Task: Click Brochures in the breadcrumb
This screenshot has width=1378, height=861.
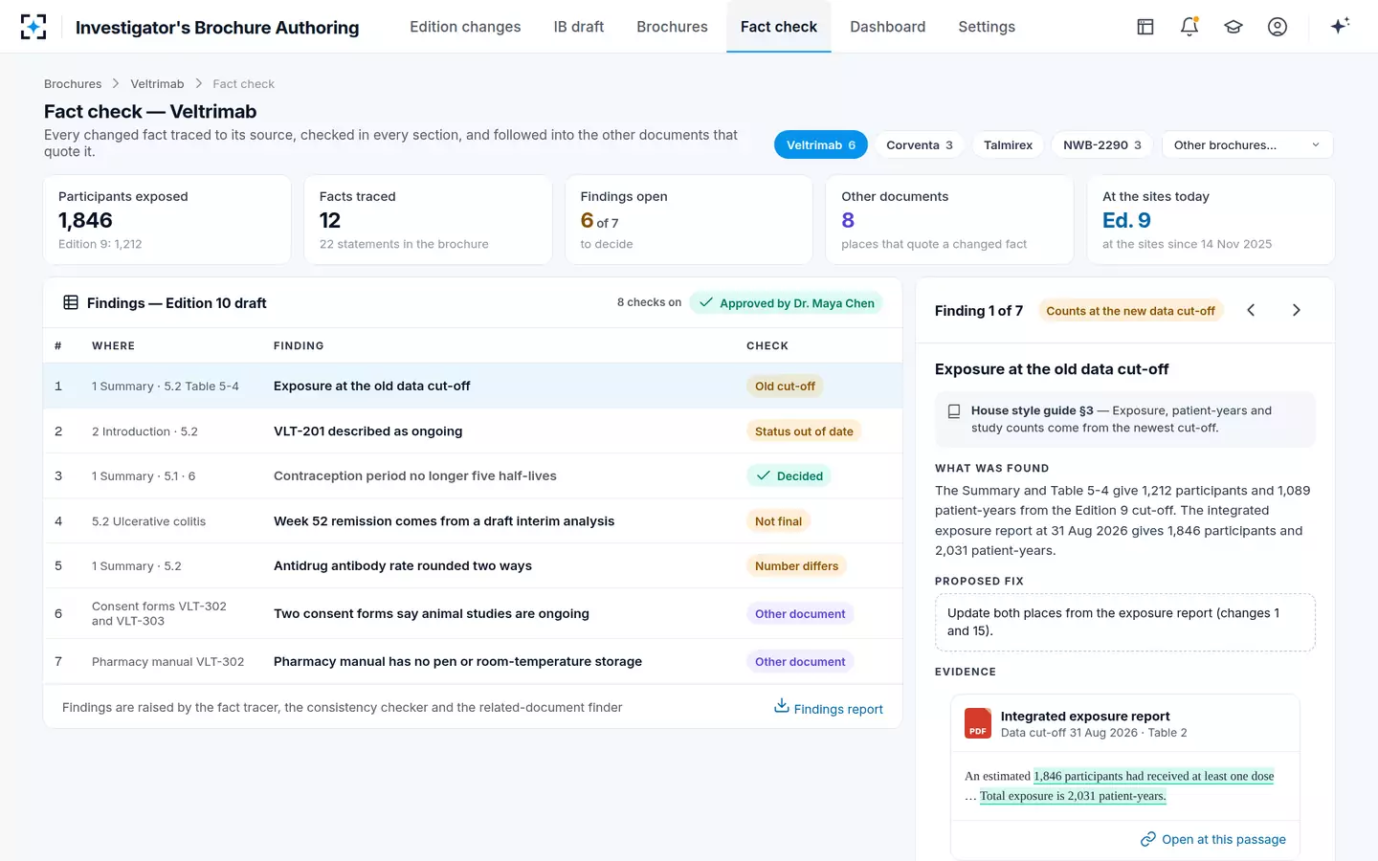Action: point(73,84)
